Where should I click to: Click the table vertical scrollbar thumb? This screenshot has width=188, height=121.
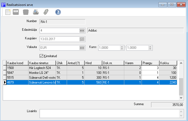(181, 87)
